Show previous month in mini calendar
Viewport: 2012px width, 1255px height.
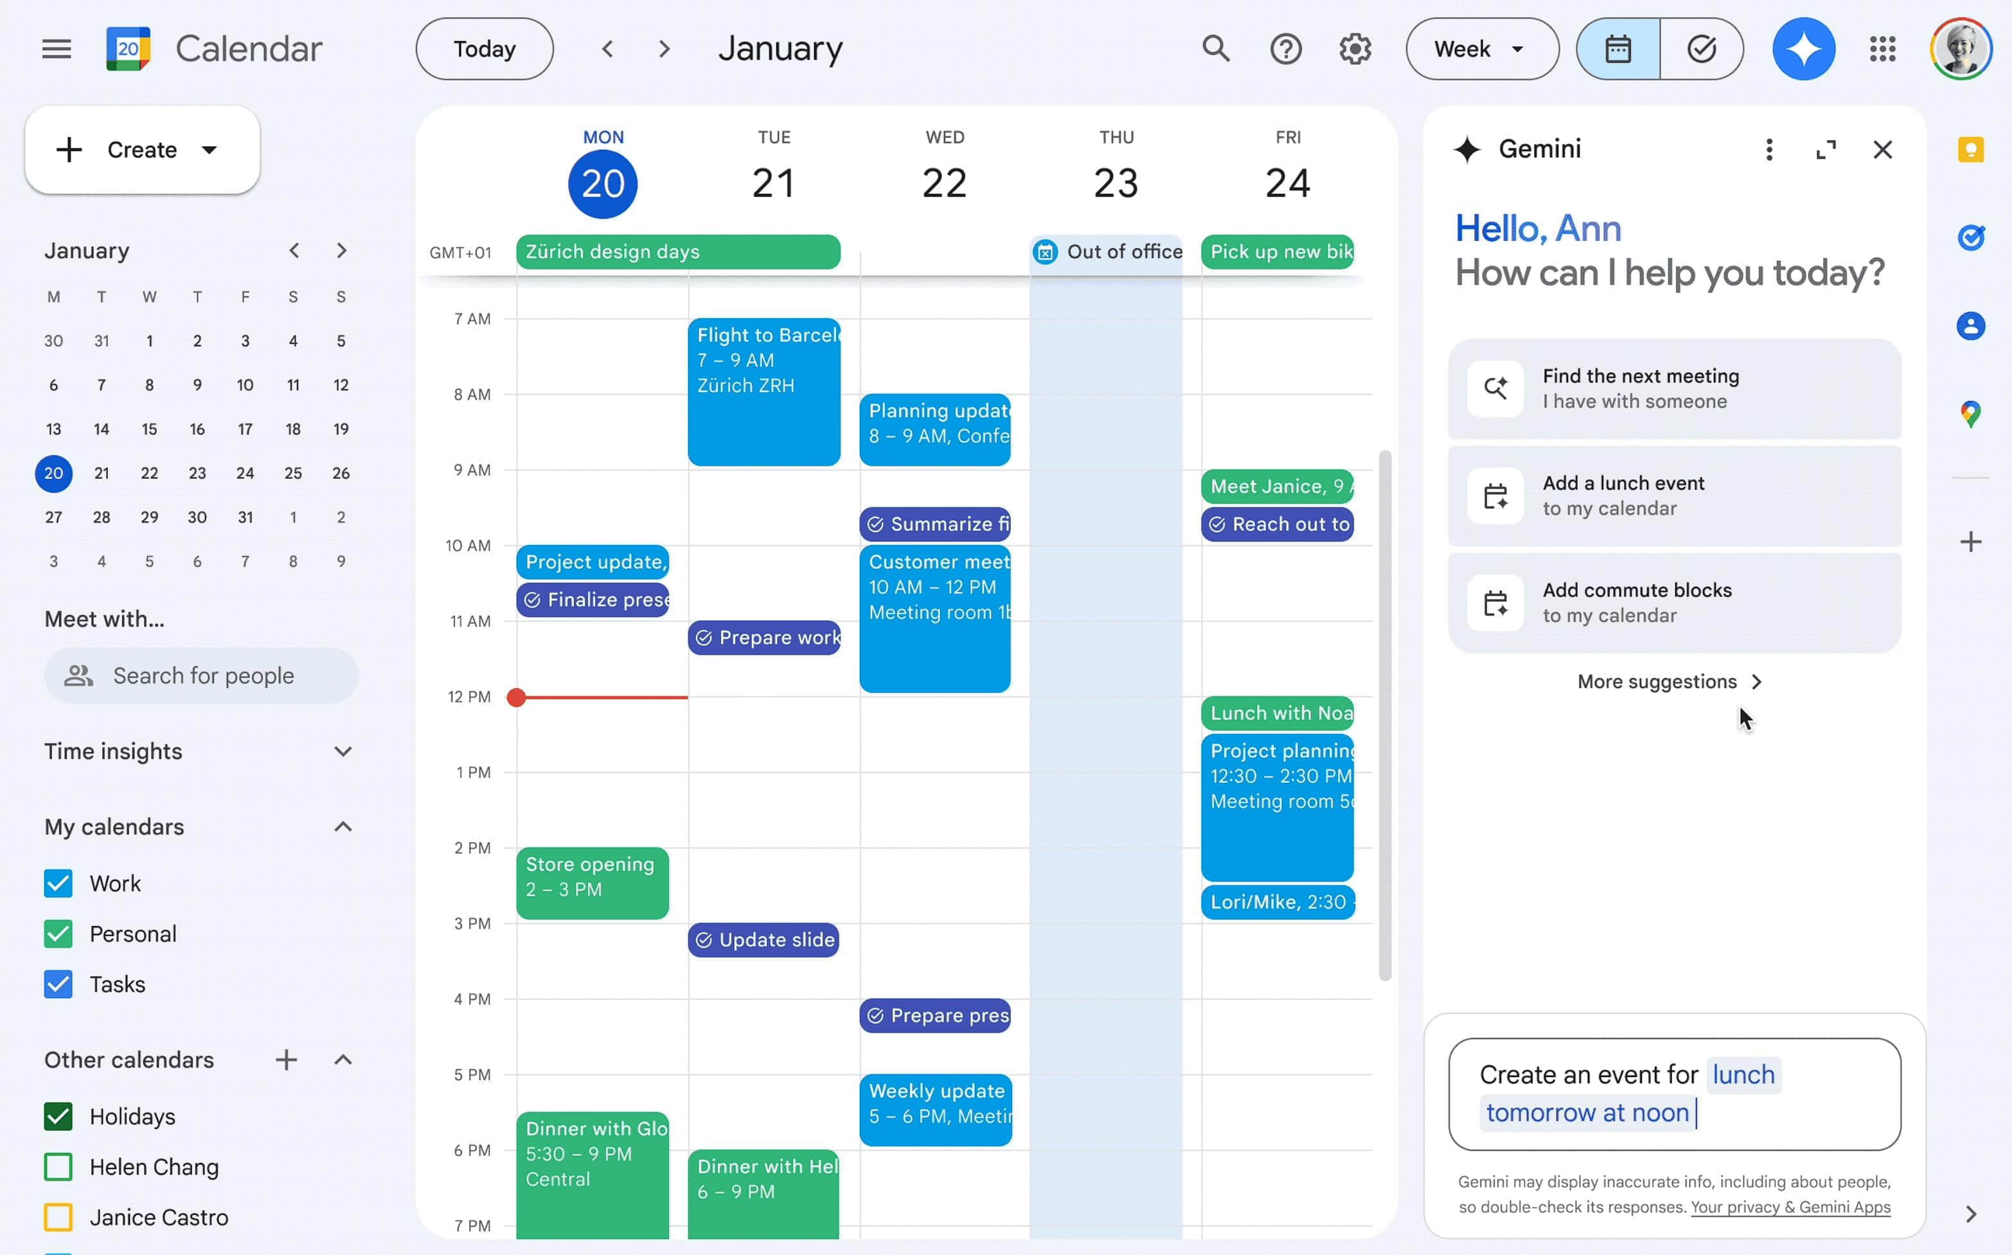pyautogui.click(x=294, y=250)
